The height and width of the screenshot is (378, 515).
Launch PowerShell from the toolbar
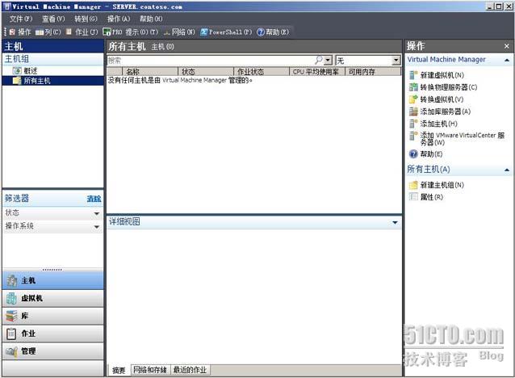coord(226,32)
